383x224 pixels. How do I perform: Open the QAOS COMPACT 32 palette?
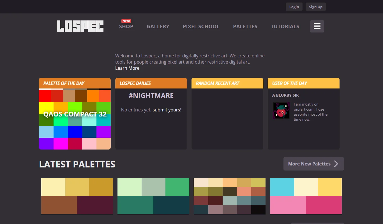tap(75, 114)
